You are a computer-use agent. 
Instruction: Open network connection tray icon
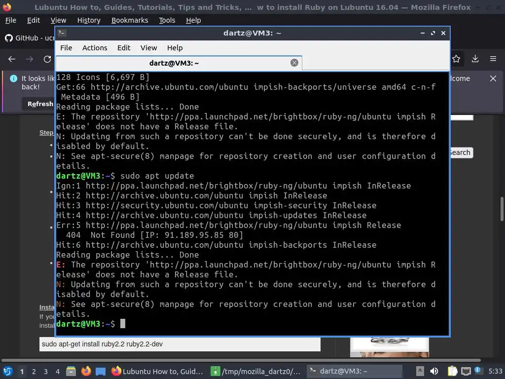(x=466, y=371)
